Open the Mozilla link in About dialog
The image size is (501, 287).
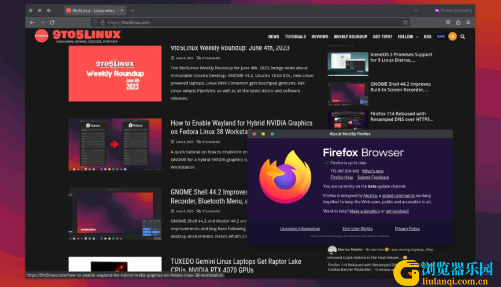click(370, 196)
